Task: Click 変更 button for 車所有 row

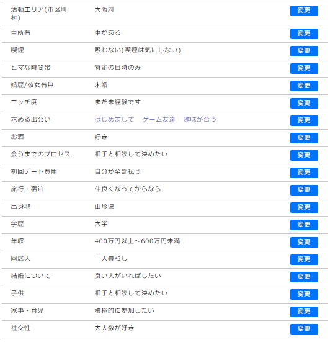Action: (x=304, y=34)
